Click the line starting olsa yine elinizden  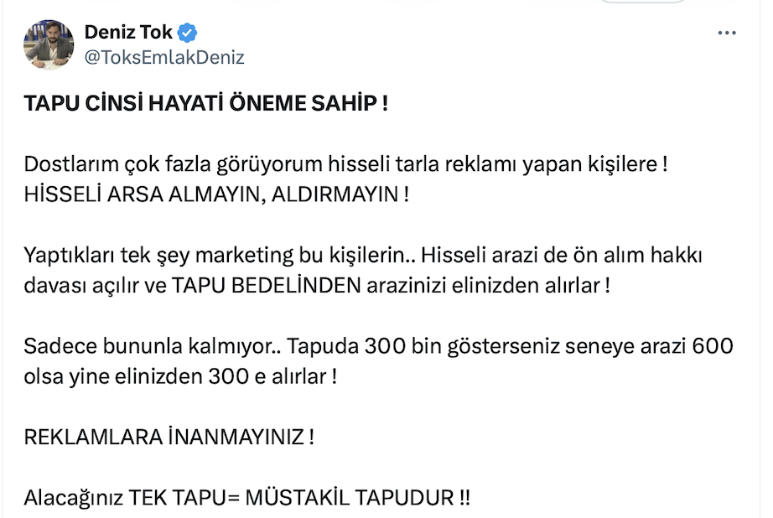point(179,376)
